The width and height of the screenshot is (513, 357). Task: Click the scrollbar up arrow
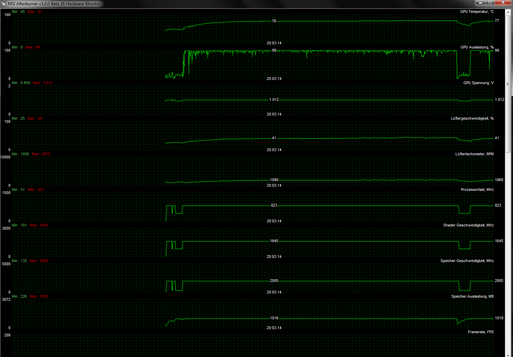pos(508,12)
